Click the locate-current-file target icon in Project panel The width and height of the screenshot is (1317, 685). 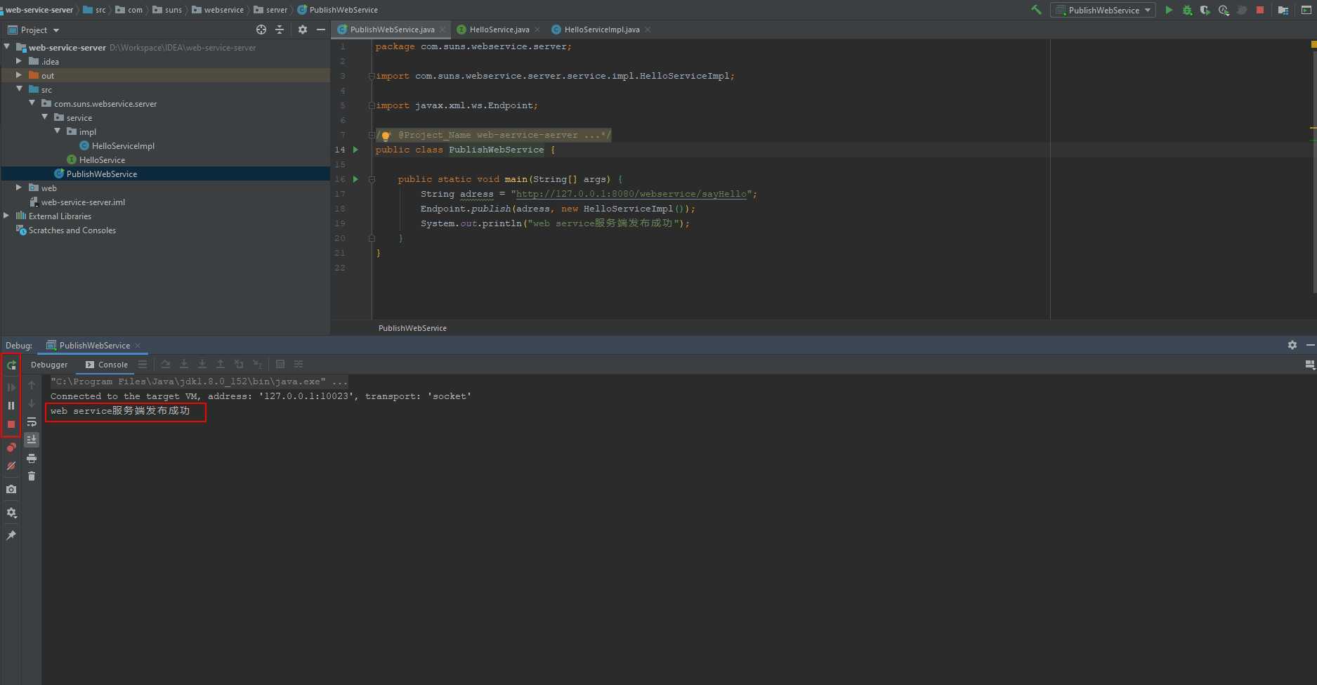(261, 30)
